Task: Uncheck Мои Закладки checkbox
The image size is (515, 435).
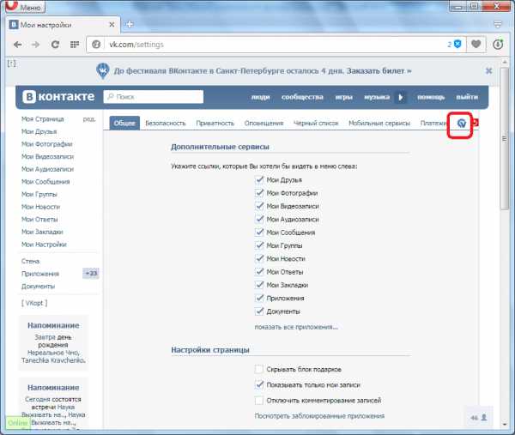Action: [259, 285]
